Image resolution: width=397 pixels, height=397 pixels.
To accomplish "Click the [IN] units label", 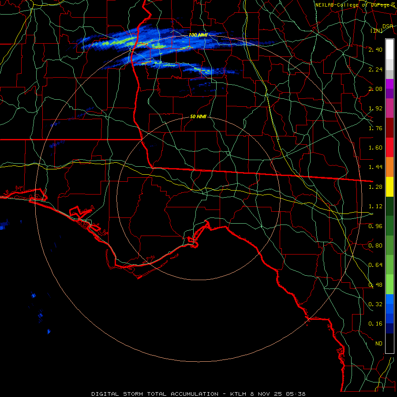I will tap(377, 31).
